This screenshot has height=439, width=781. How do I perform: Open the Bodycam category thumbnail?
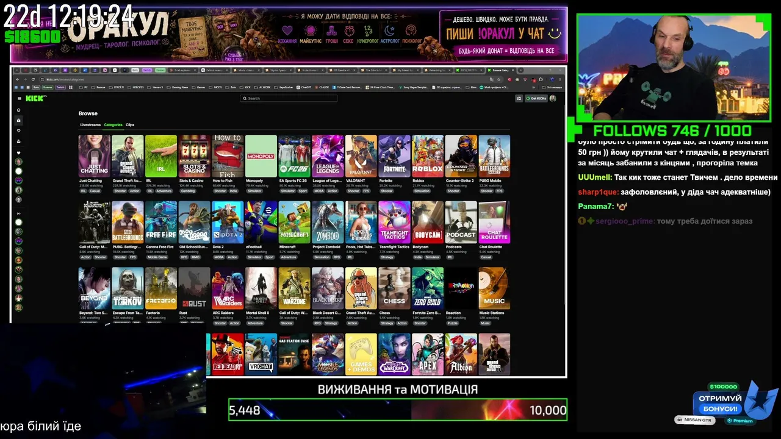pyautogui.click(x=427, y=223)
